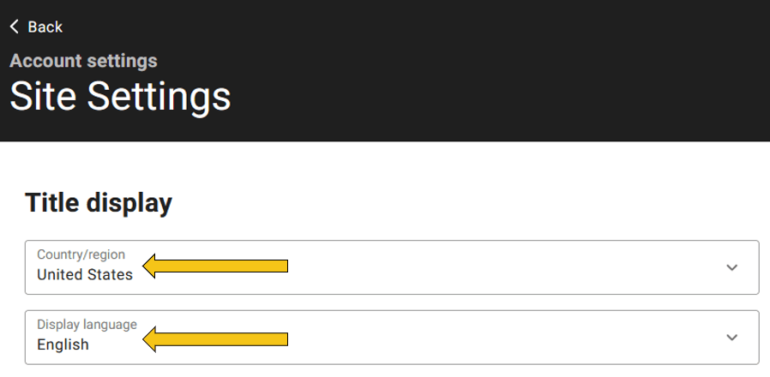
Task: Click the Back chevron icon
Action: 15,27
